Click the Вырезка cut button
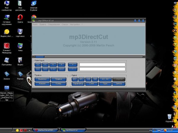The width and height of the screenshot is (178, 133). (42, 79)
